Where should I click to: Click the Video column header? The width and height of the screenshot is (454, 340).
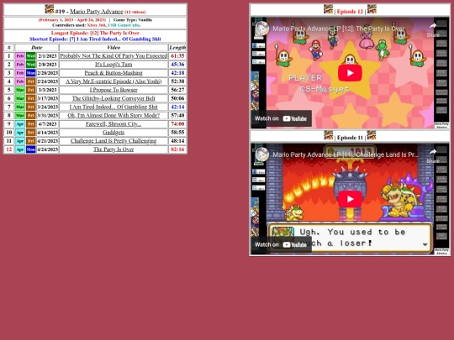[113, 47]
